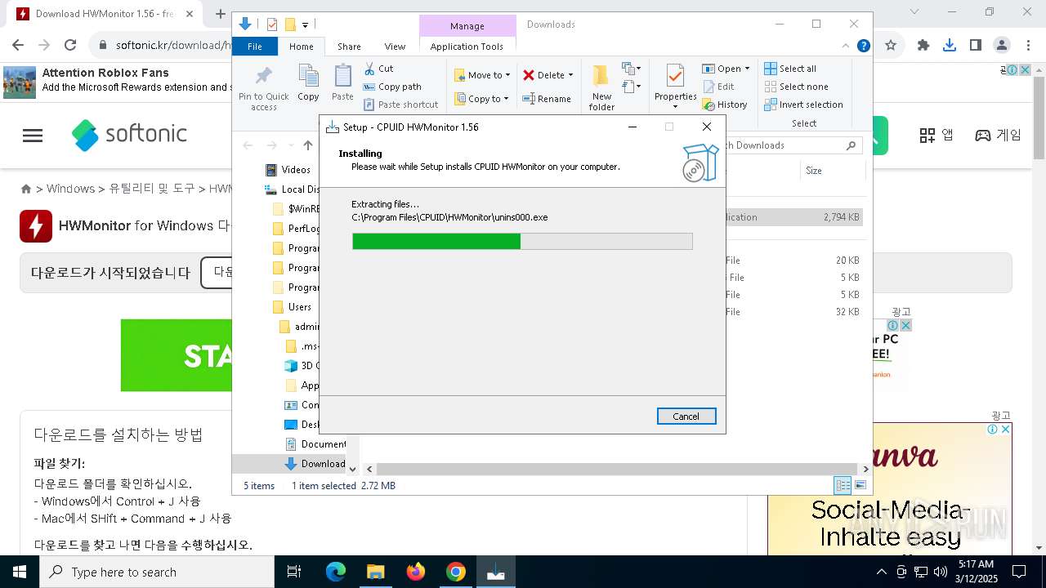This screenshot has width=1046, height=588.
Task: Create a New folder from ribbon
Action: tap(601, 88)
